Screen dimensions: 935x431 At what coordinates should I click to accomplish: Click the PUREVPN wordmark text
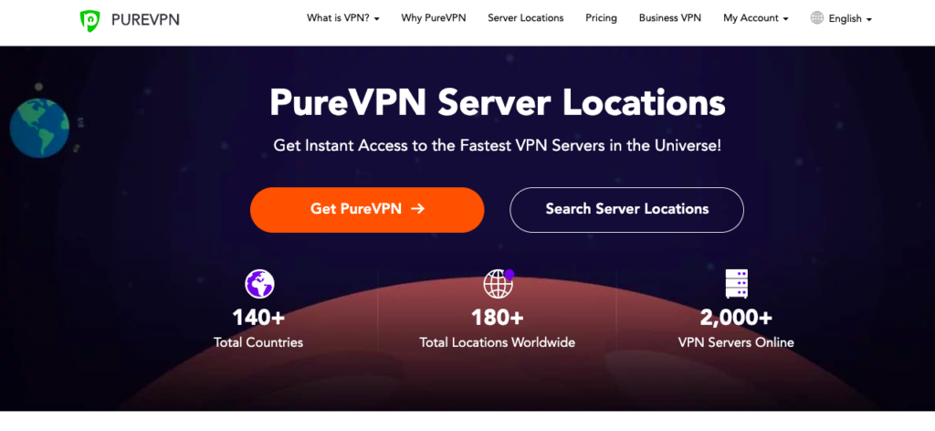[x=145, y=20]
